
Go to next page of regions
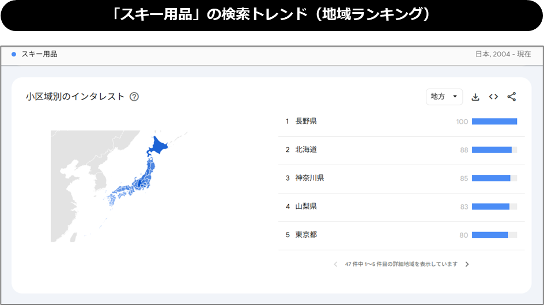click(467, 264)
